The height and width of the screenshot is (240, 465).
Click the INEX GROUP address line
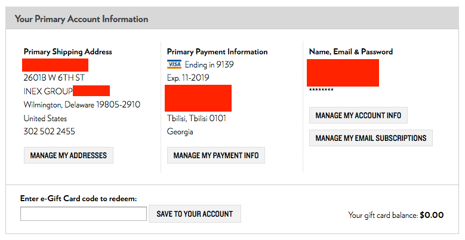[48, 91]
